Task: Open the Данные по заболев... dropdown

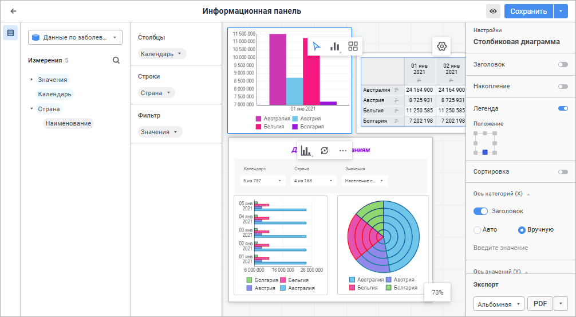Action: (x=76, y=37)
